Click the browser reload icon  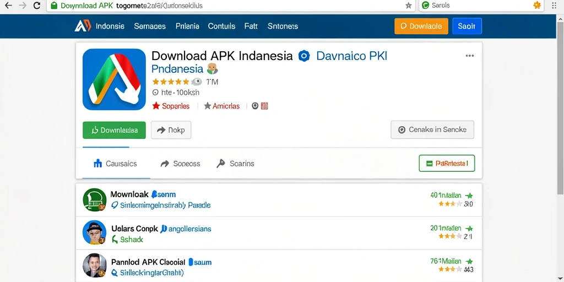[x=37, y=6]
